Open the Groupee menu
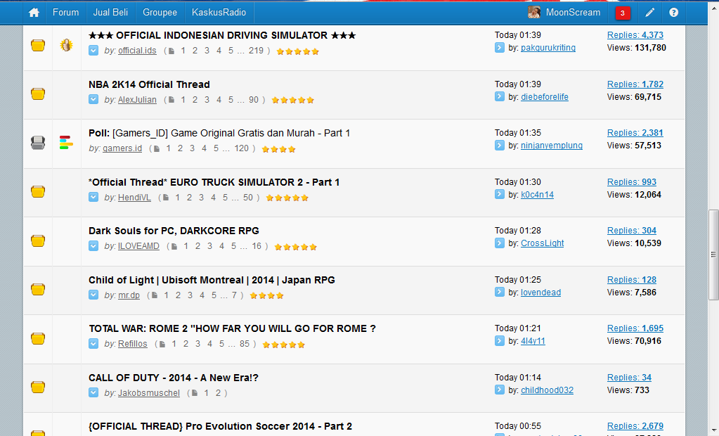This screenshot has height=436, width=719. pos(160,13)
